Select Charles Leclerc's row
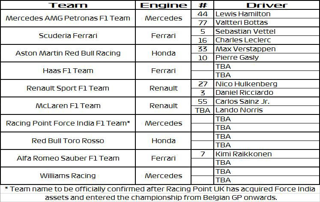 click(255, 40)
